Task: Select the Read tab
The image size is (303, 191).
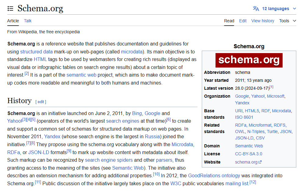Action: click(x=229, y=21)
